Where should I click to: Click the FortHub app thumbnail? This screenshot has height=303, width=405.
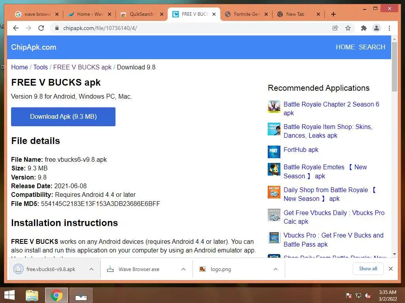tap(274, 152)
